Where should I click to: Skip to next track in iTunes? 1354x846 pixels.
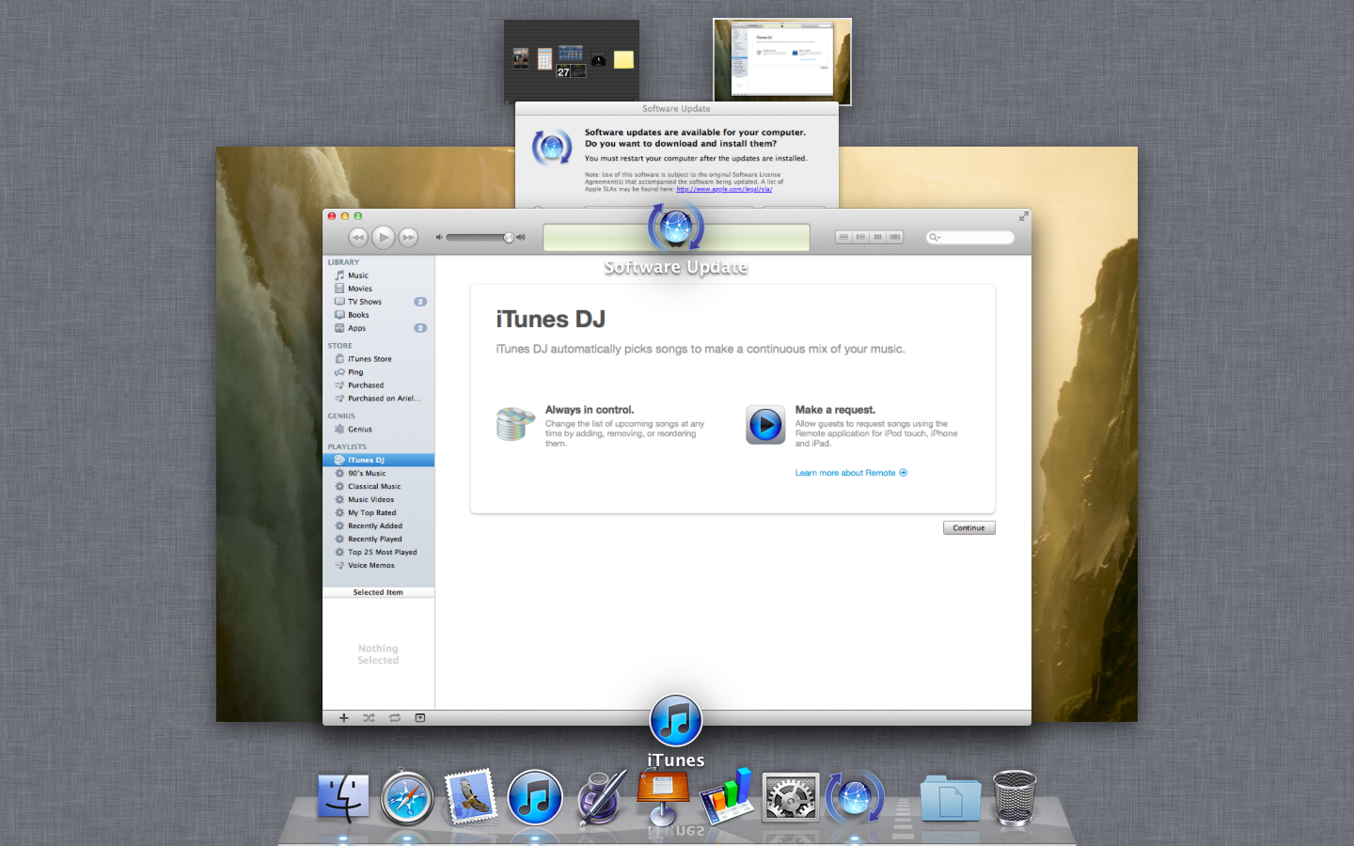click(408, 238)
